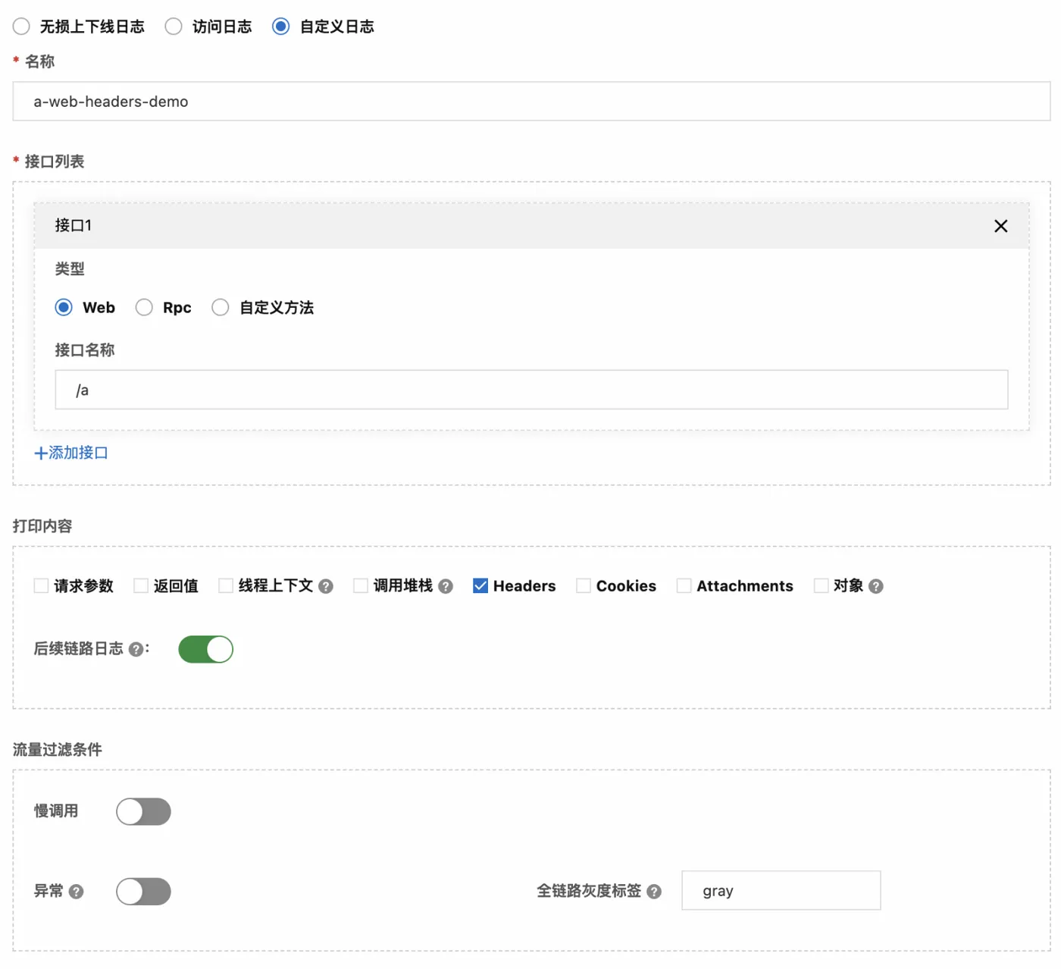Select the 无损上下线日志 radio option

(21, 27)
